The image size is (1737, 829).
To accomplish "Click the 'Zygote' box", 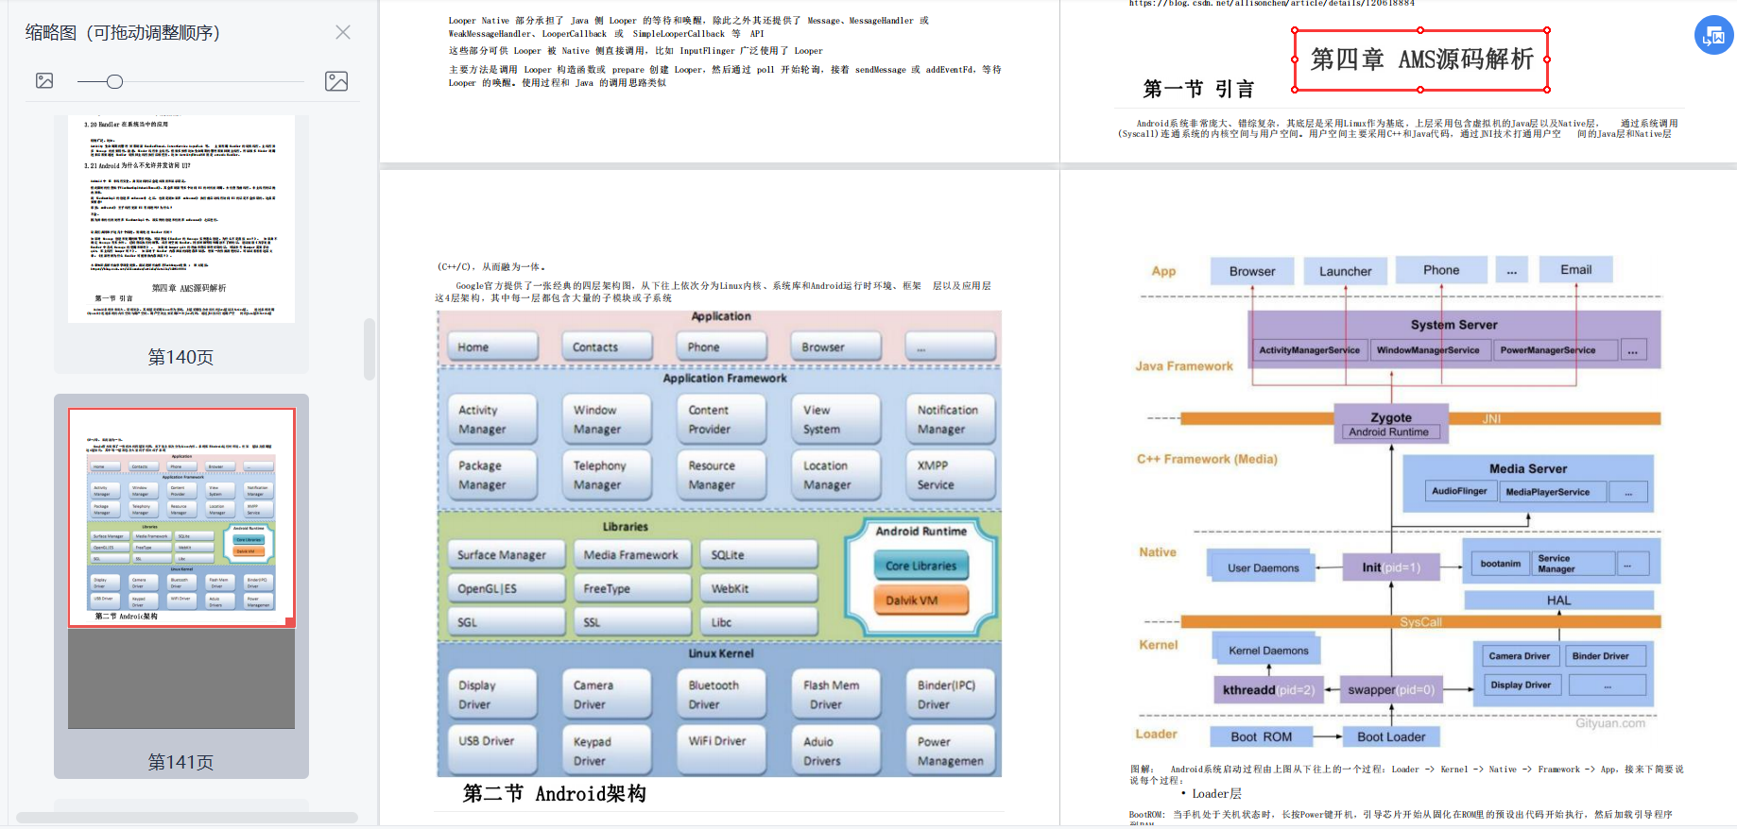I will click(1391, 423).
